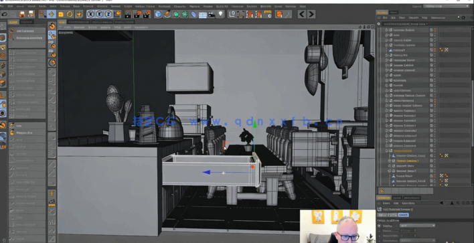The width and height of the screenshot is (474, 243).
Task: Click the viewport move-camera icon at top right
Action: (360, 27)
